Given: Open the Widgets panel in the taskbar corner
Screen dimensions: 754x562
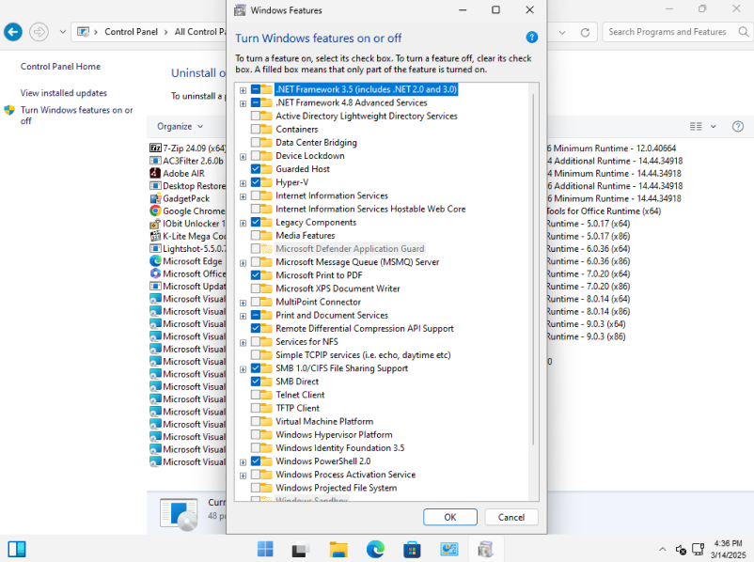Looking at the screenshot, I should tap(17, 549).
